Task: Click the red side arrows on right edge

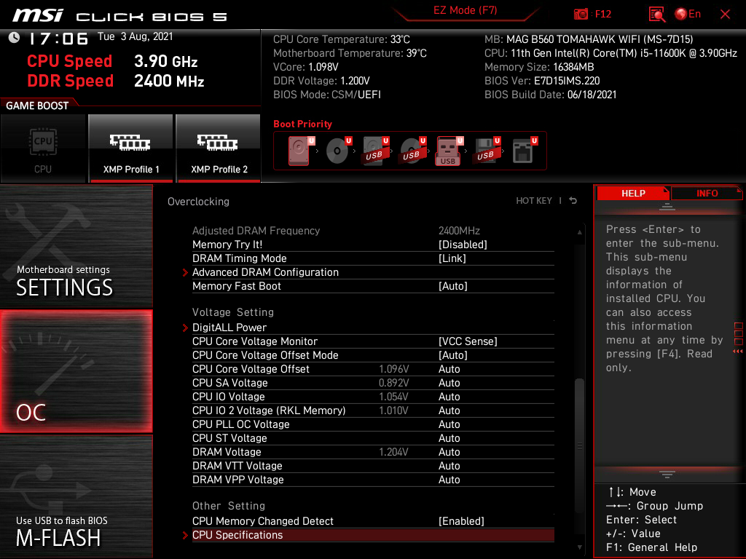Action: [x=738, y=352]
